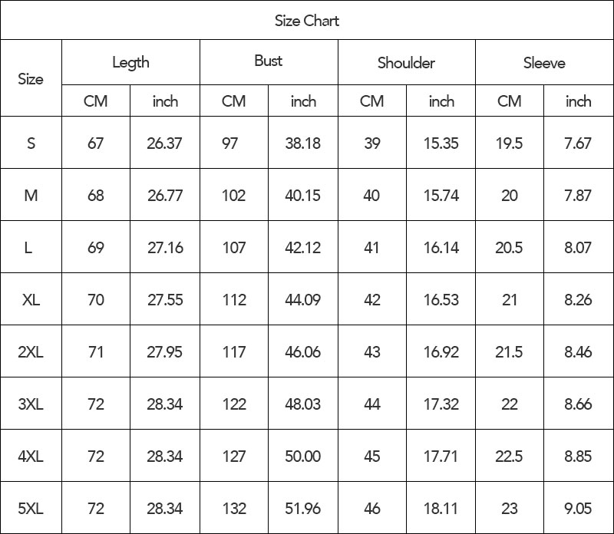614x534 pixels.
Task: Click the XL size row label
Action: point(31,300)
